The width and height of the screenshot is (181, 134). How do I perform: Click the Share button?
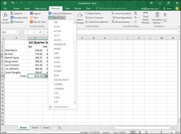pos(167,8)
